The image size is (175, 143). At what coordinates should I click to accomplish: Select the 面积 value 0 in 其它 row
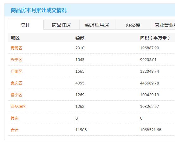click(x=141, y=118)
